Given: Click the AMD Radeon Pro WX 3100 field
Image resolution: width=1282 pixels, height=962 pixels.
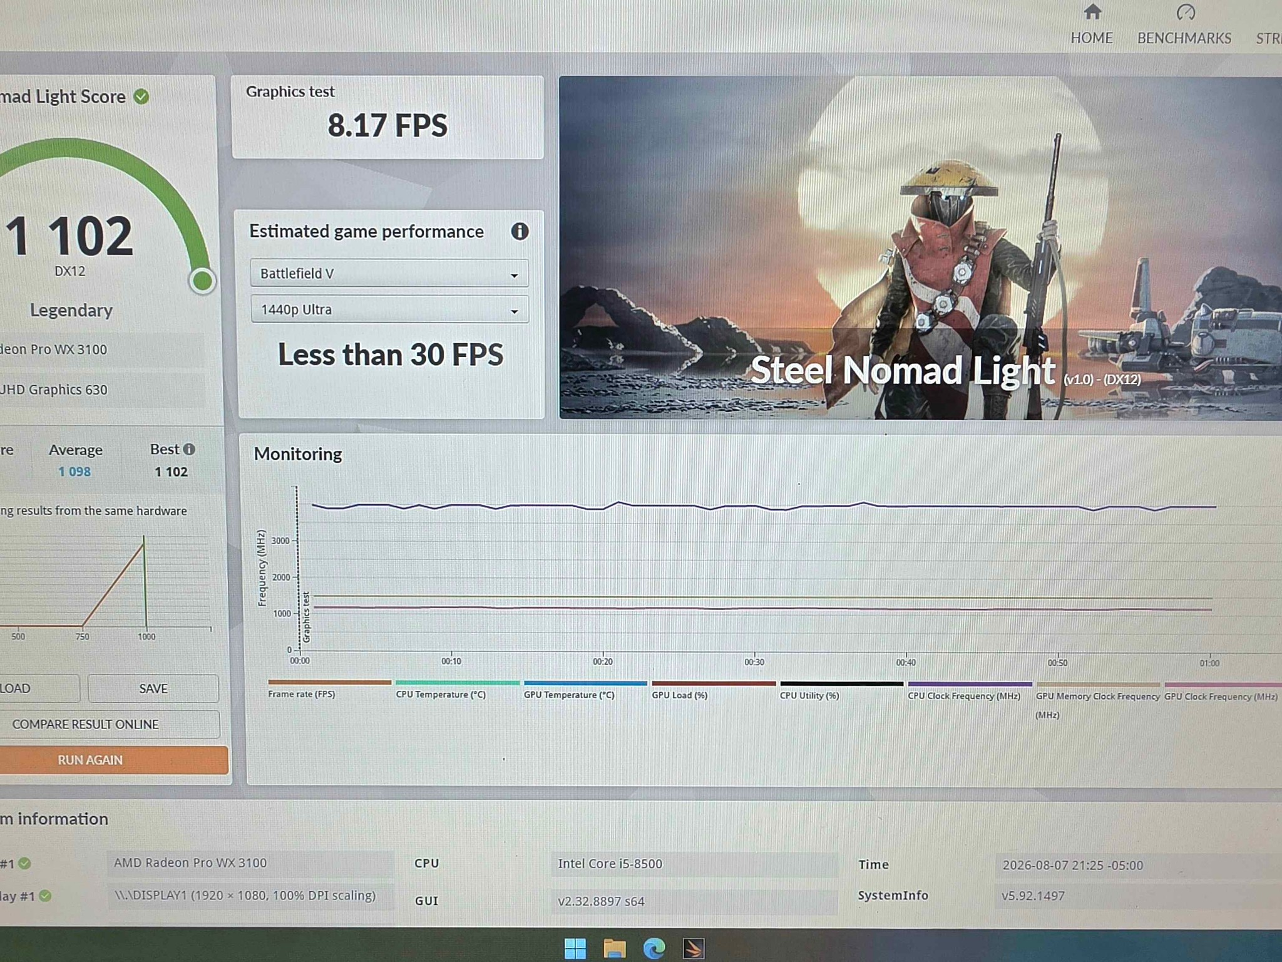Looking at the screenshot, I should coord(250,863).
